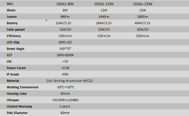Select the Efficiency row label

pyautogui.click(x=14, y=36)
